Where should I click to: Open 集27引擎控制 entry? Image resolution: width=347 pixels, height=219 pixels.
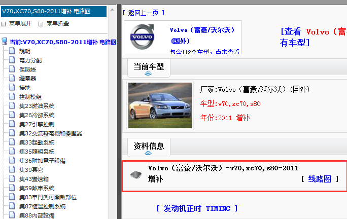[37, 124]
